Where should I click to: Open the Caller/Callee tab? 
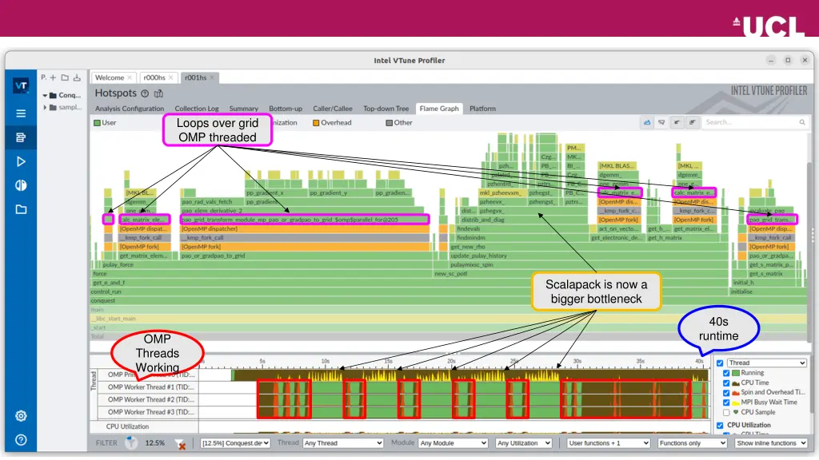coord(333,109)
